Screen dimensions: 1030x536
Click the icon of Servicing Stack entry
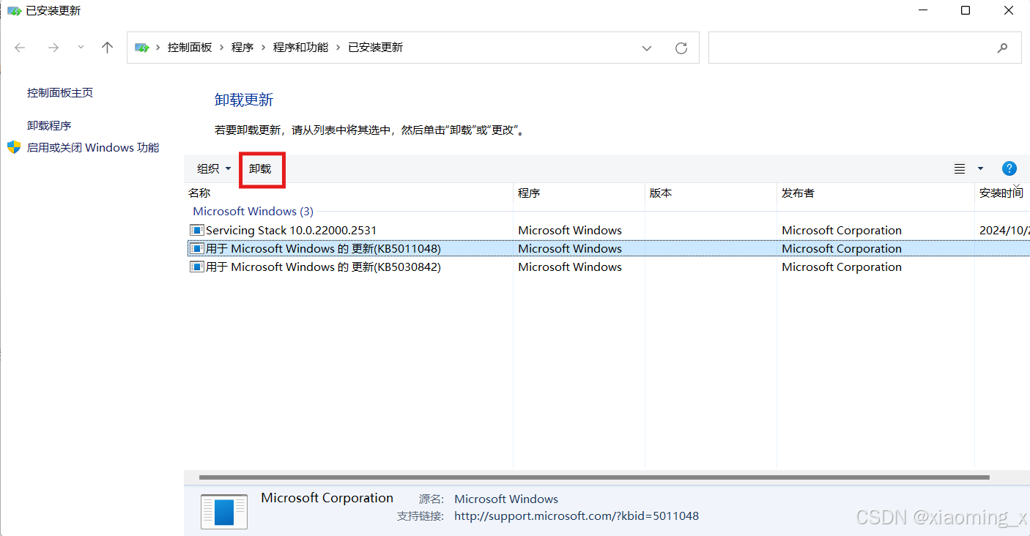pyautogui.click(x=197, y=231)
